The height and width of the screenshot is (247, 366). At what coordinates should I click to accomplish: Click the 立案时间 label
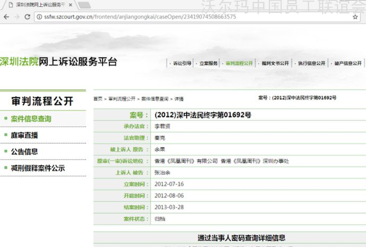(x=136, y=184)
